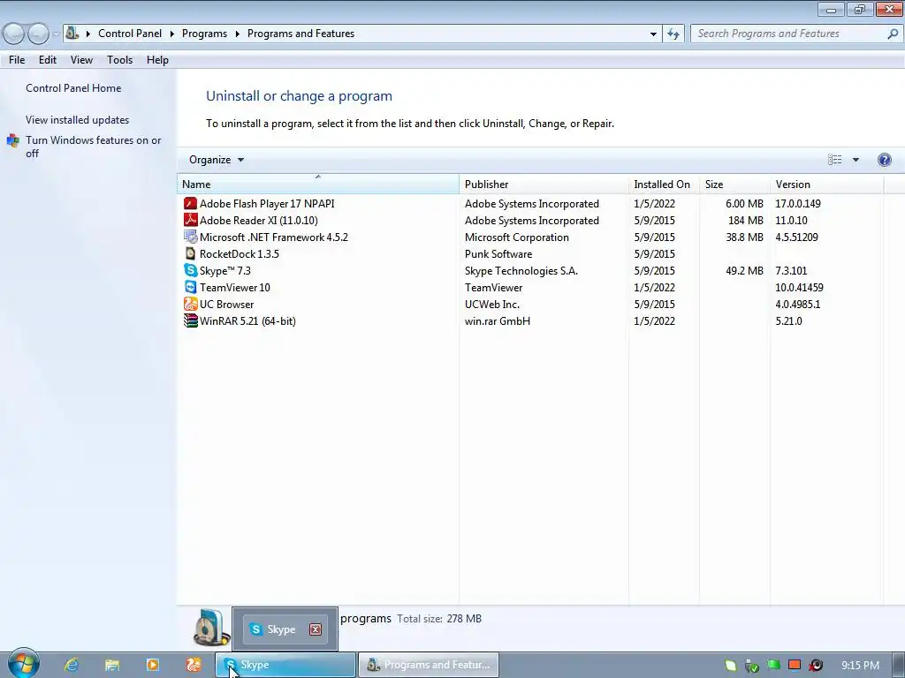Sort by the Publisher column header

(544, 184)
